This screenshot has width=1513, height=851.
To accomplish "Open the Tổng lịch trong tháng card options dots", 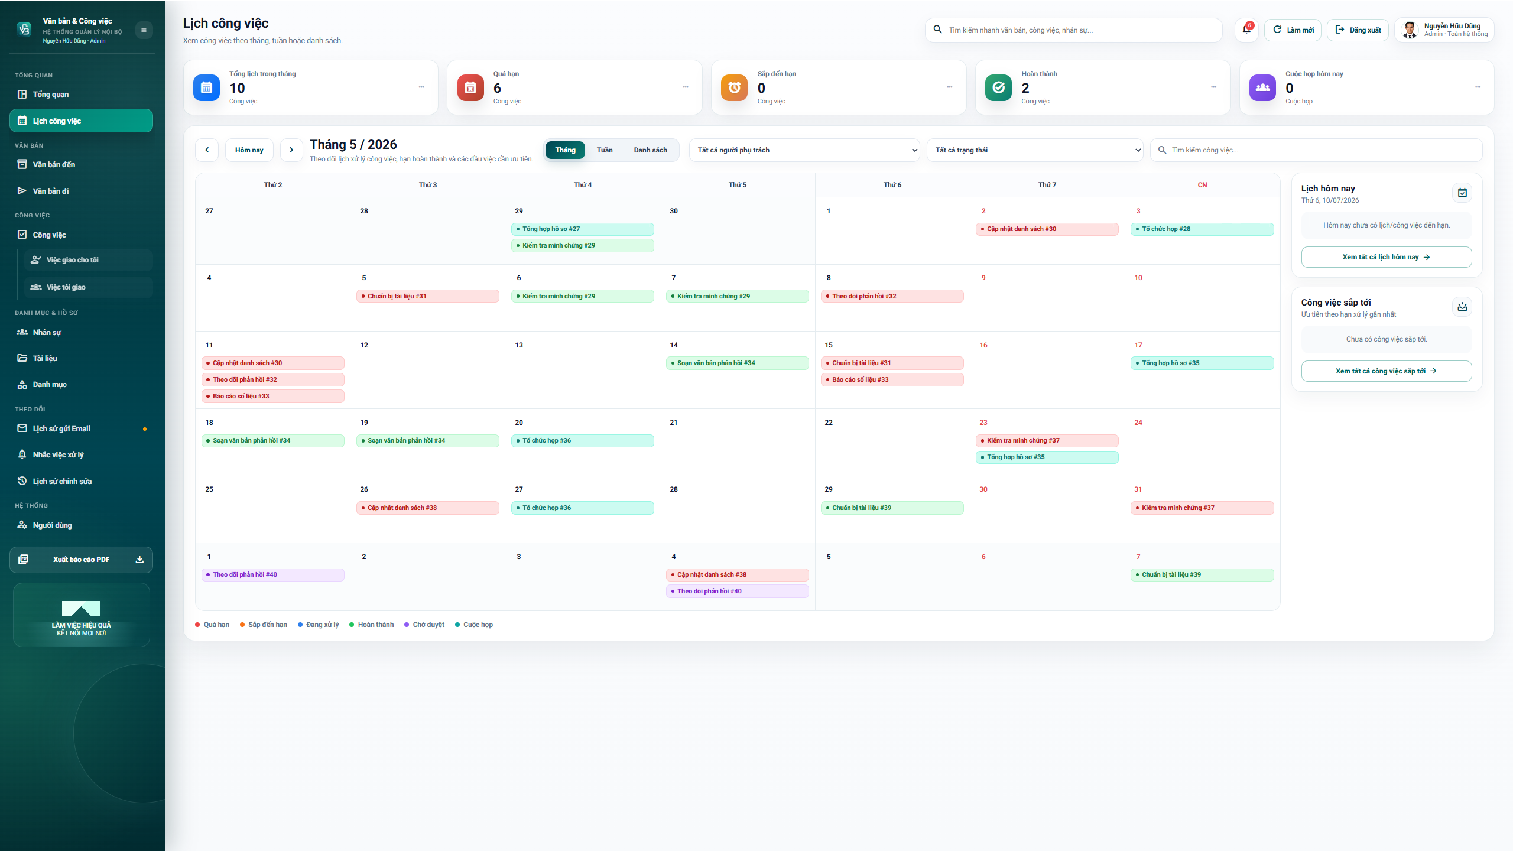I will 421,87.
